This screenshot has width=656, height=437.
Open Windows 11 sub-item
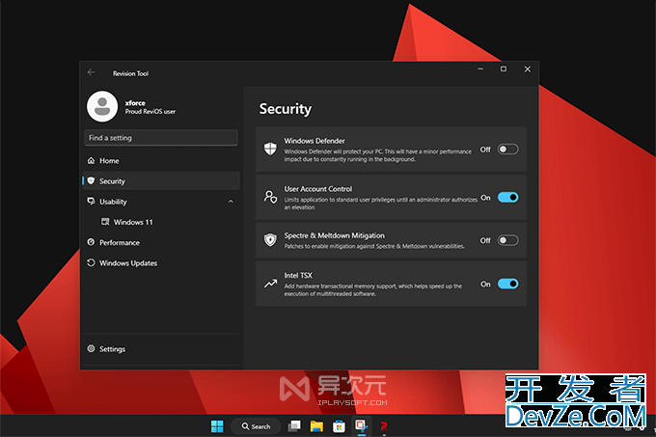[161, 222]
